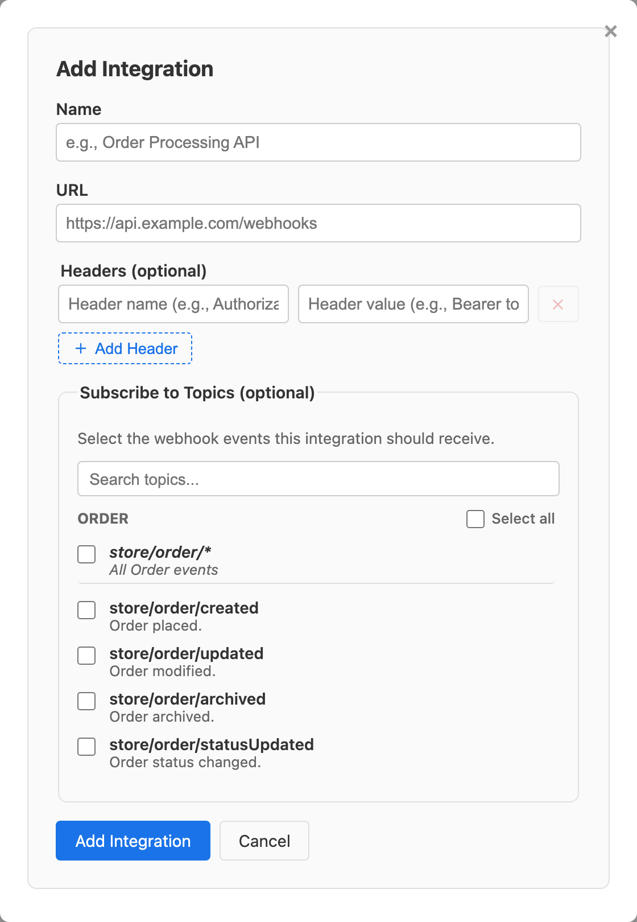637x922 pixels.
Task: Click the 'Order status changed.' description
Action: (185, 762)
